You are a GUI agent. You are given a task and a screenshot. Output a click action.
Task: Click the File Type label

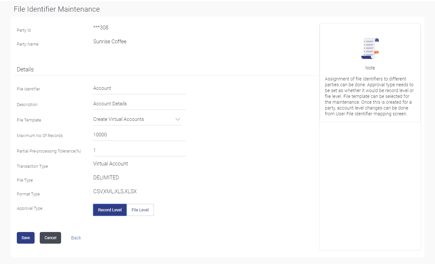25,180
